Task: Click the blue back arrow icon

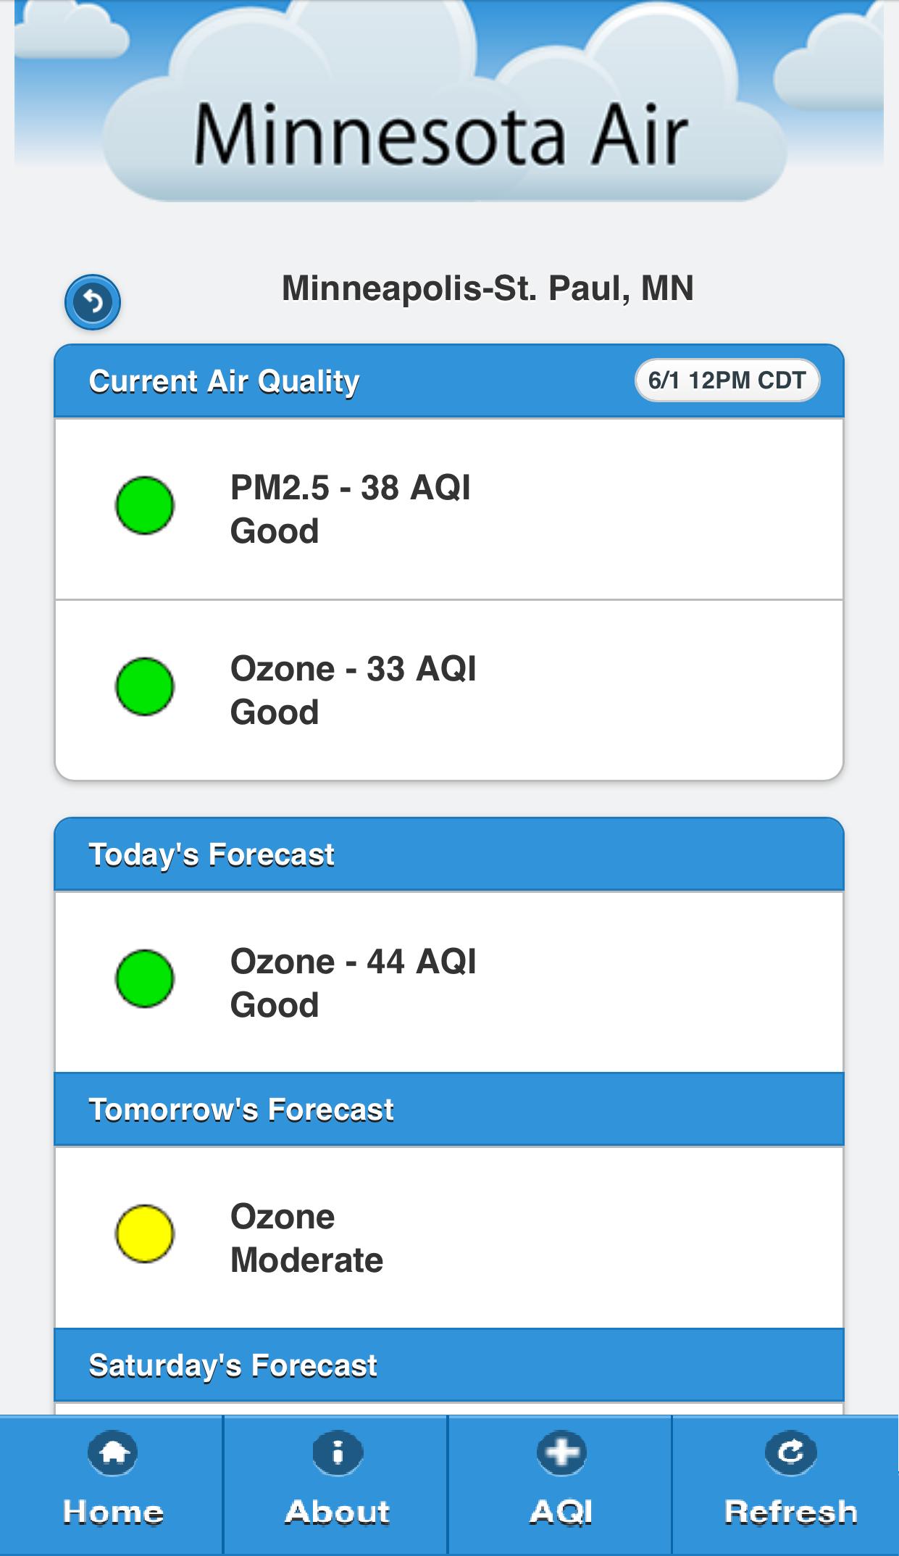Action: [93, 301]
